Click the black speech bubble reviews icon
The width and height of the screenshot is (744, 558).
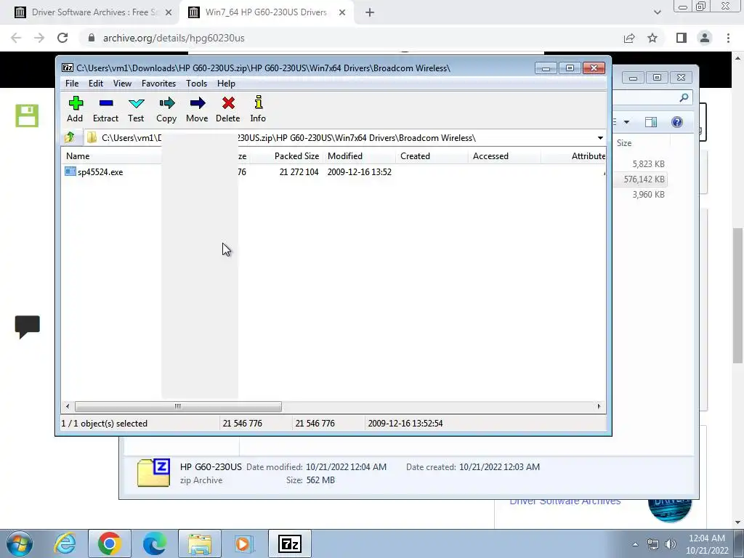coord(27,327)
